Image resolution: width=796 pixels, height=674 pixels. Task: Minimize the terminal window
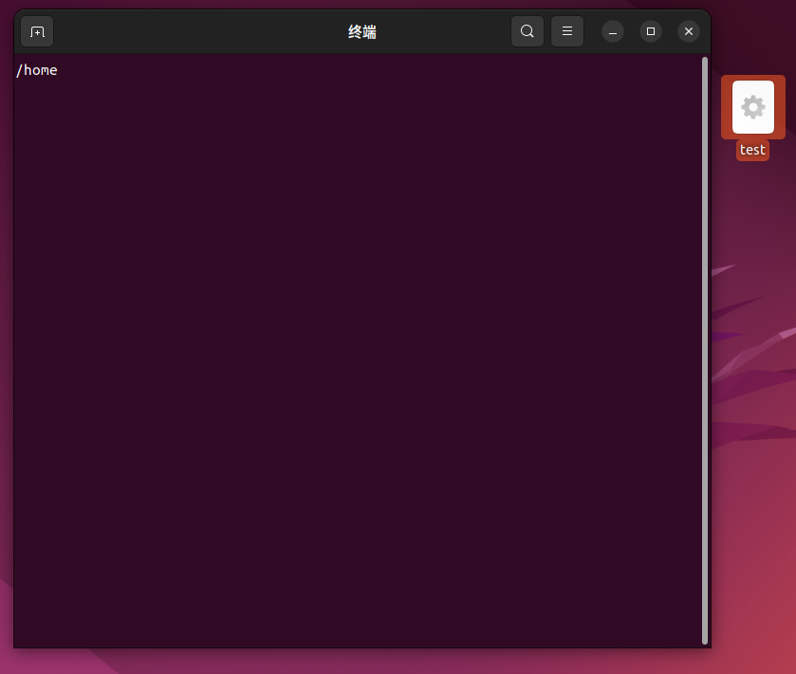[x=613, y=32]
